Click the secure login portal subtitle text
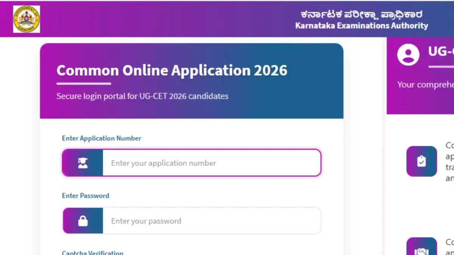Viewport: 454px width, 255px height. point(142,96)
